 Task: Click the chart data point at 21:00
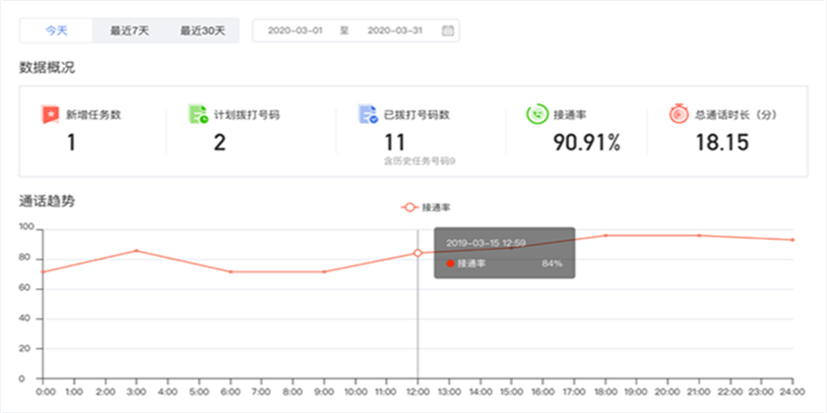coord(699,235)
